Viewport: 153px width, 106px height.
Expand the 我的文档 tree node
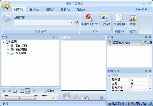(8, 46)
